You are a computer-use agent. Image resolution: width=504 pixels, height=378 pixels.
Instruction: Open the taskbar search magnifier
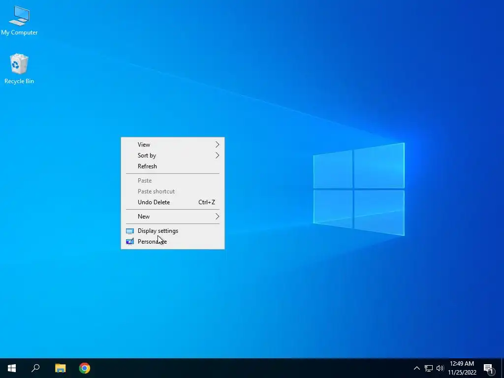35,368
